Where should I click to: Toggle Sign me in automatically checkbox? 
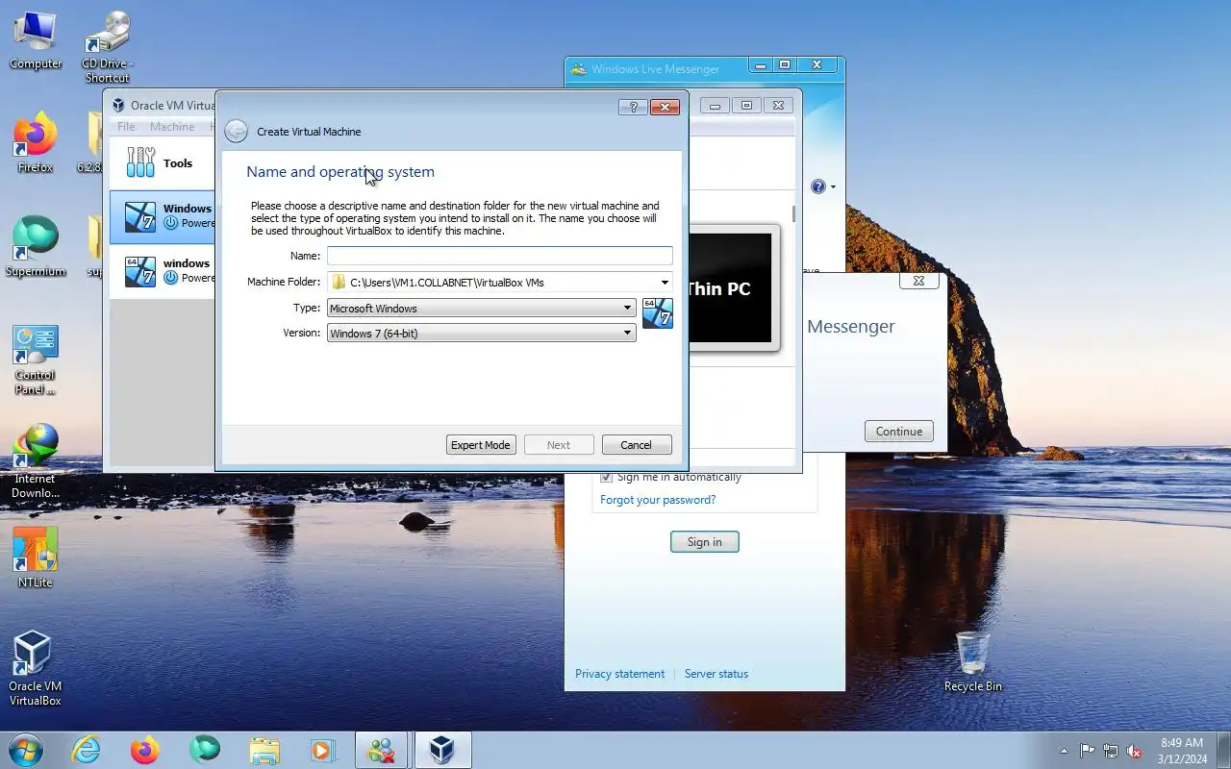(x=606, y=477)
